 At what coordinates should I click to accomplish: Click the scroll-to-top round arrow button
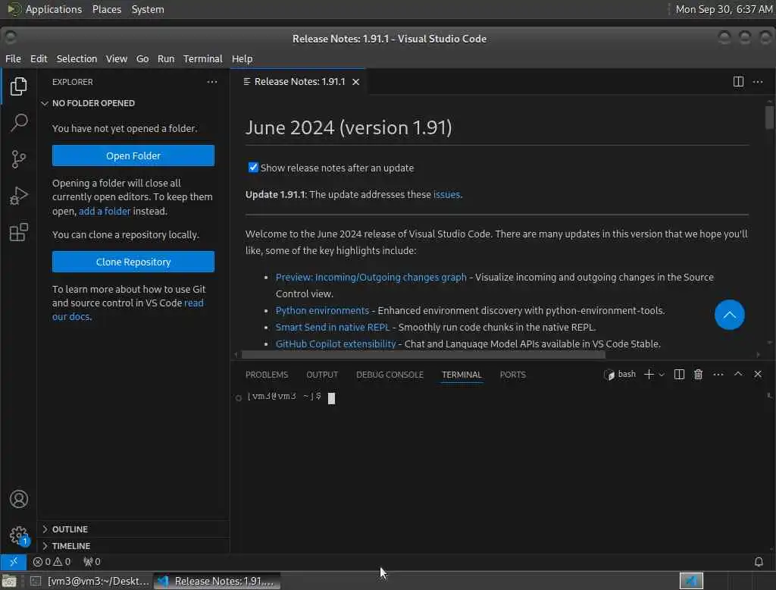tap(729, 315)
